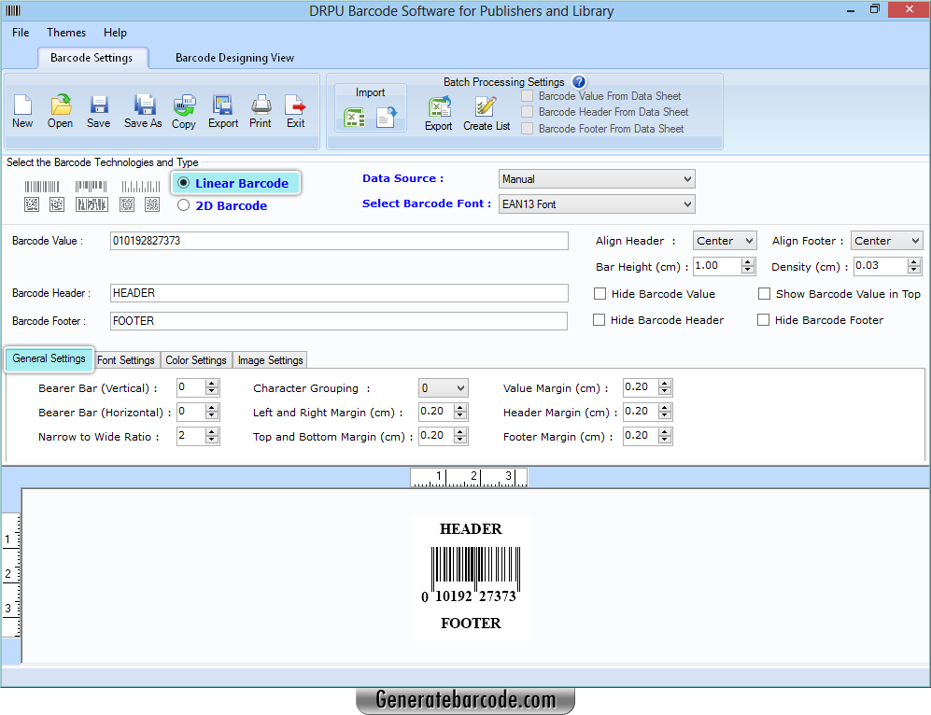The width and height of the screenshot is (931, 715).
Task: Open Create List tool
Action: pos(487,114)
